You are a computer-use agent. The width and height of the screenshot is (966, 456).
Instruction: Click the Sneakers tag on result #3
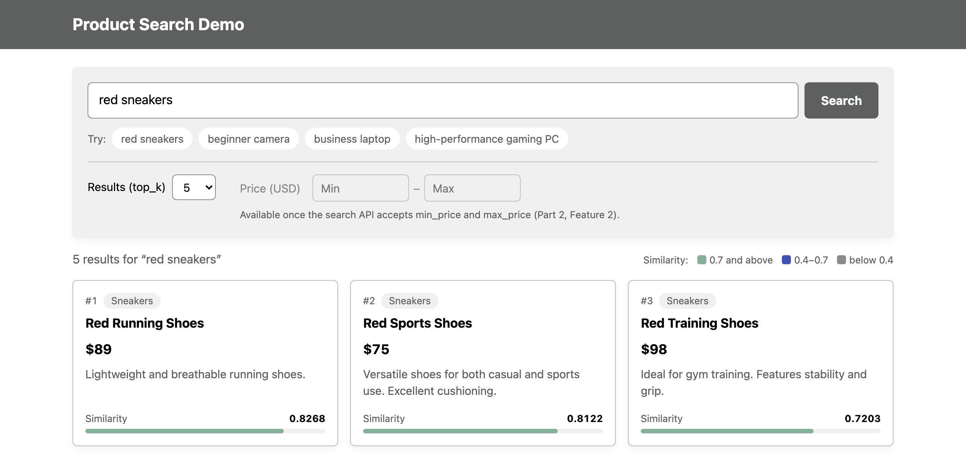[x=687, y=301]
